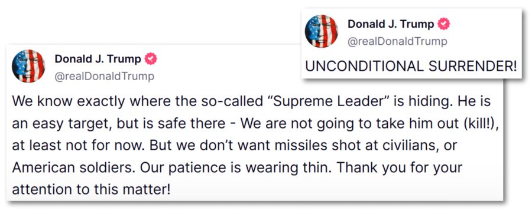
Task: Open Donald J. Trump name on longer post
Action: pos(98,60)
